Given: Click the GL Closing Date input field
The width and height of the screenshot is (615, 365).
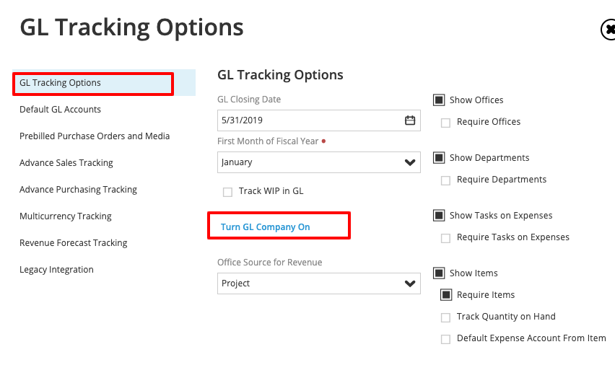Looking at the screenshot, I should pyautogui.click(x=309, y=120).
